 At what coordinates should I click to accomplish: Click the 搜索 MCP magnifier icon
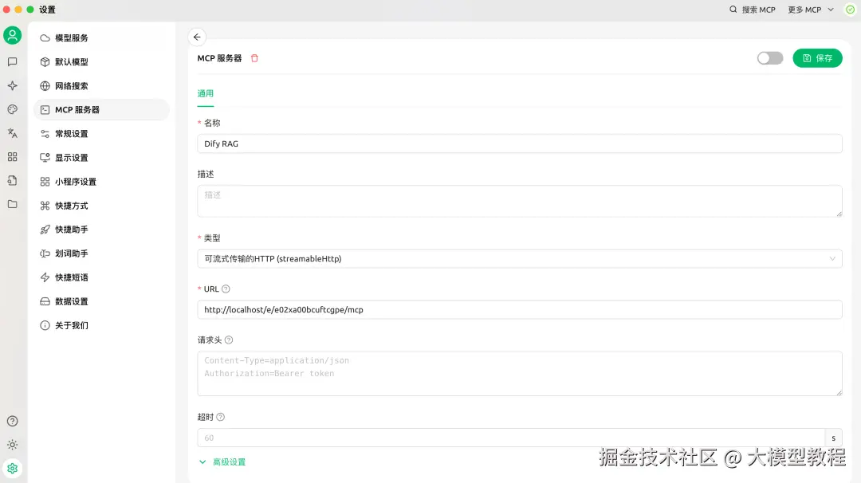[733, 10]
